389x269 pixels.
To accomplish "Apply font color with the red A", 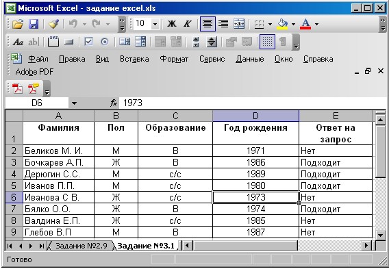I will pos(305,24).
